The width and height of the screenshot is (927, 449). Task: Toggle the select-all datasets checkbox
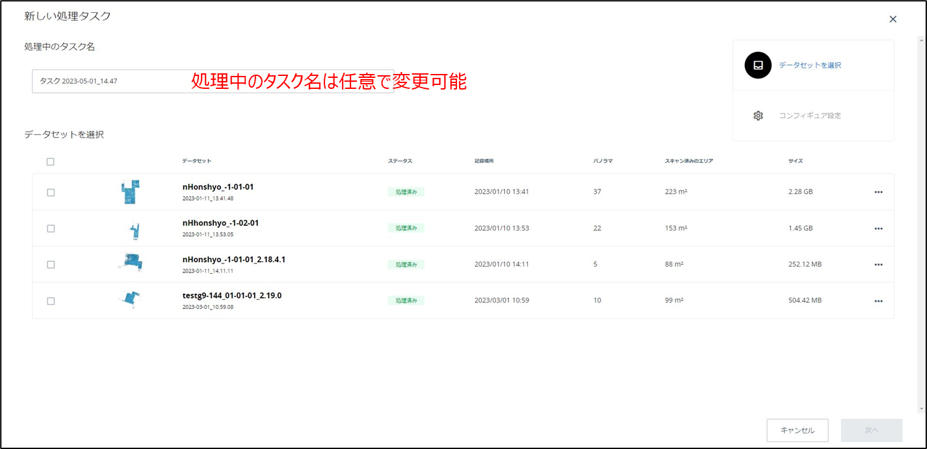(51, 162)
